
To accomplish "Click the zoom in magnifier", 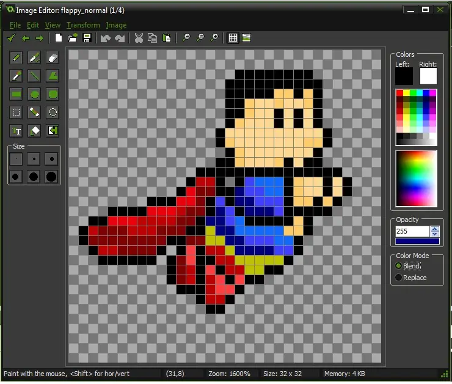I will [x=214, y=38].
